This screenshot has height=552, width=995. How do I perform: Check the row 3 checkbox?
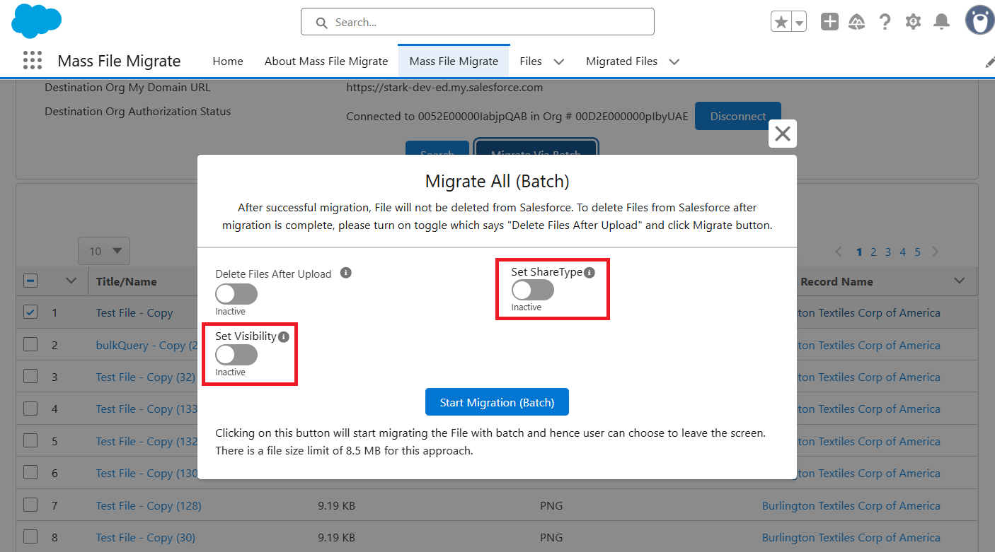coord(30,377)
